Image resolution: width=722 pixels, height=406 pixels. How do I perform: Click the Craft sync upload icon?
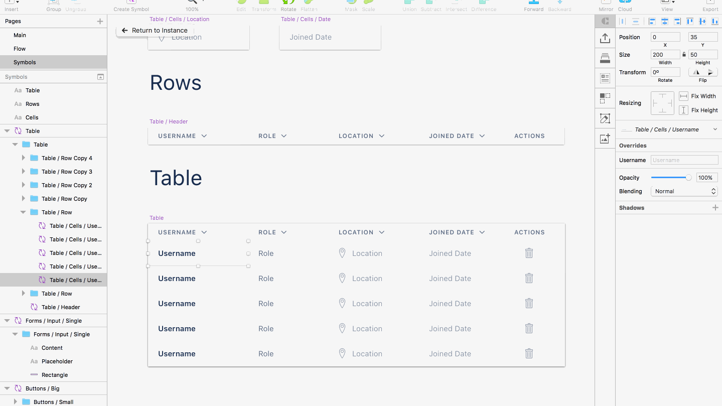point(605,38)
